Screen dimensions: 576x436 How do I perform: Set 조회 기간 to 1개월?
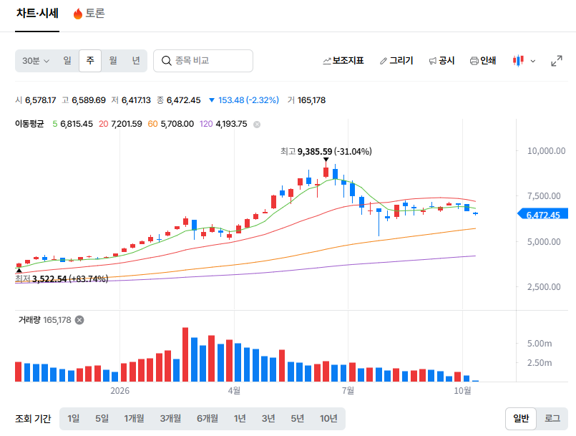pyautogui.click(x=134, y=418)
